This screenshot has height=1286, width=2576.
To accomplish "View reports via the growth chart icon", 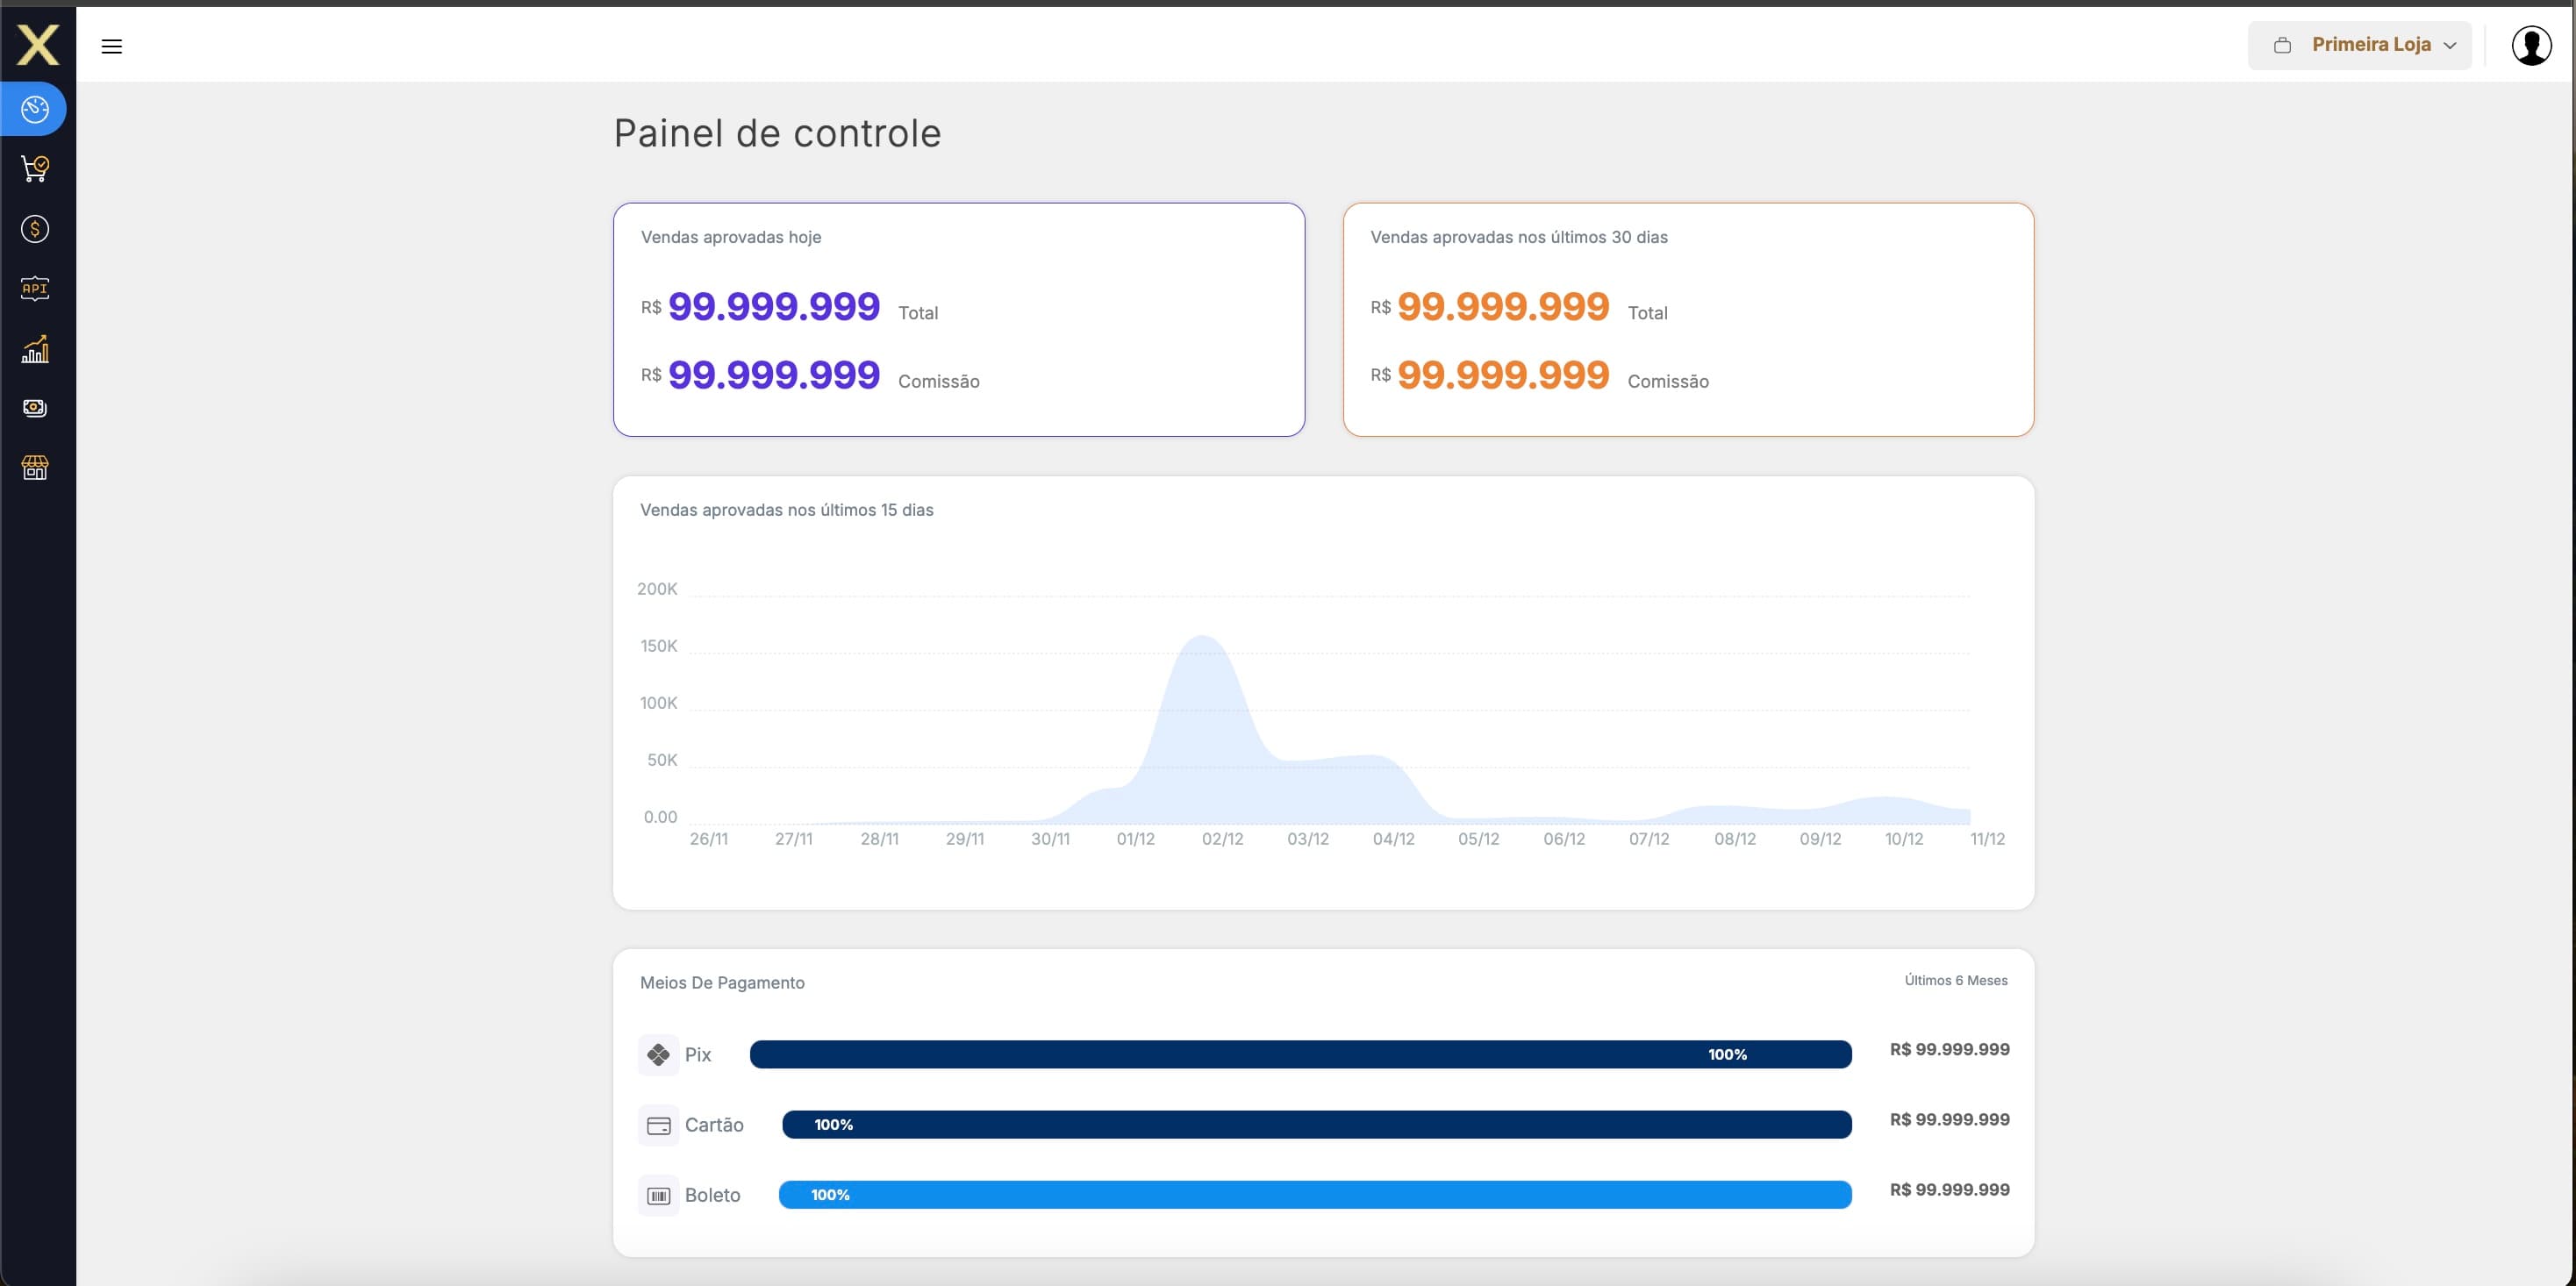I will pyautogui.click(x=34, y=349).
